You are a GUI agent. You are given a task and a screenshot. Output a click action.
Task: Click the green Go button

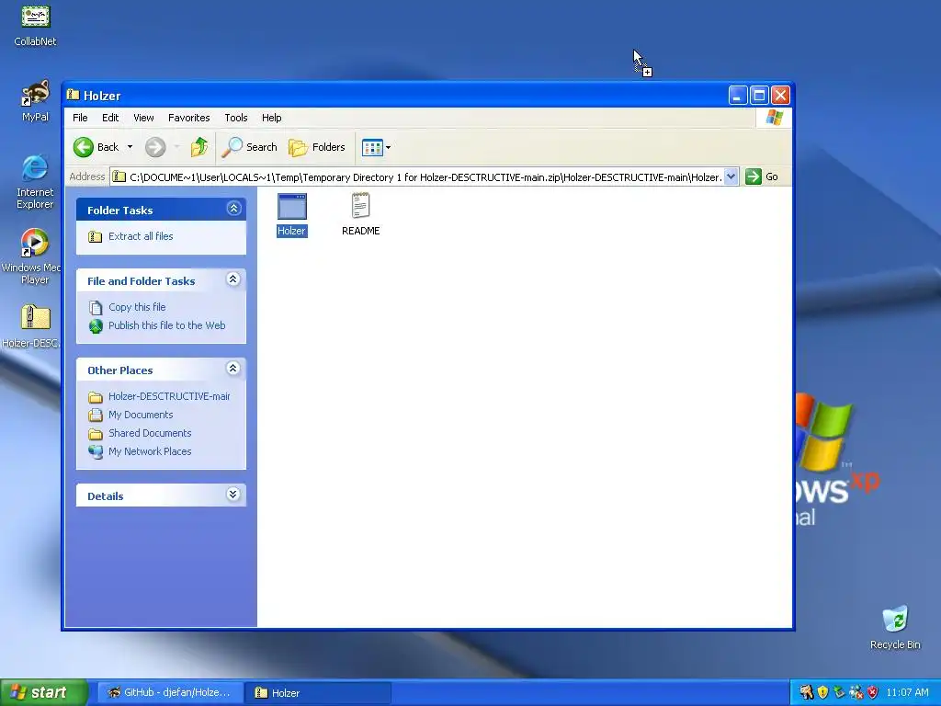762,177
